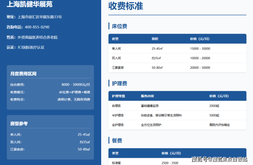Click the 半护理级 table cell
253x165 pixels.
pyautogui.click(x=118, y=115)
